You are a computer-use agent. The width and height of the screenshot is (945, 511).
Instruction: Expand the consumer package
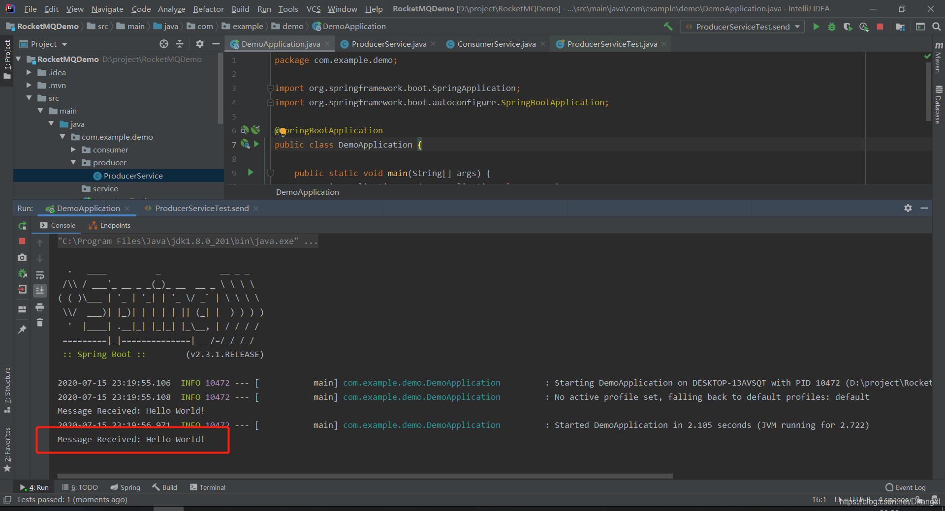tap(73, 150)
